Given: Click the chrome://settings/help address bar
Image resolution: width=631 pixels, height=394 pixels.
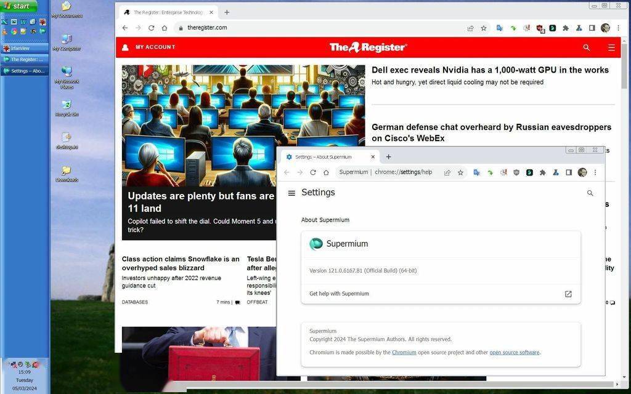Looking at the screenshot, I should pyautogui.click(x=402, y=172).
